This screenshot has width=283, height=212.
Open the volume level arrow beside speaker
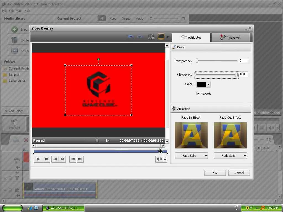165,159
